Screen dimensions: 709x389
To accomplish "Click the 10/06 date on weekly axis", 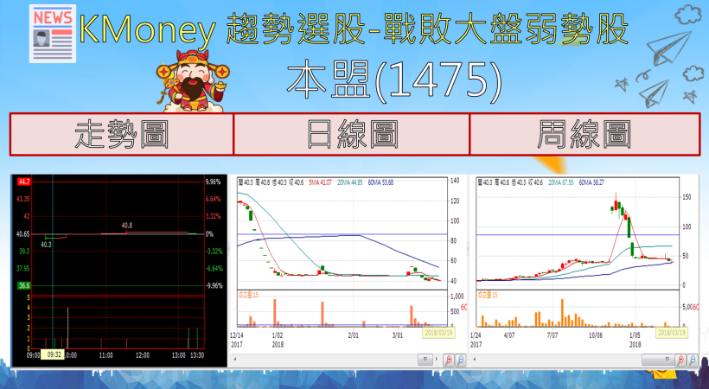I will tap(596, 335).
